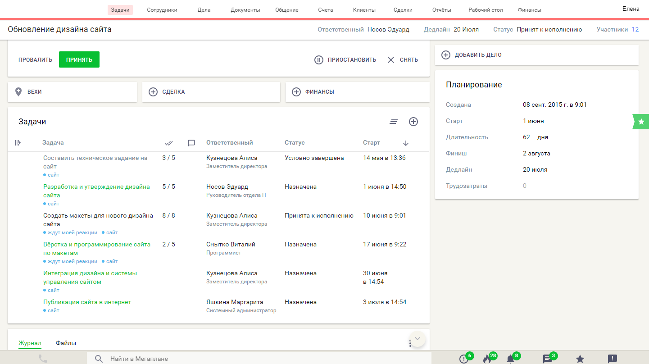Switch to the Файлы tab
This screenshot has width=649, height=364.
tap(66, 343)
